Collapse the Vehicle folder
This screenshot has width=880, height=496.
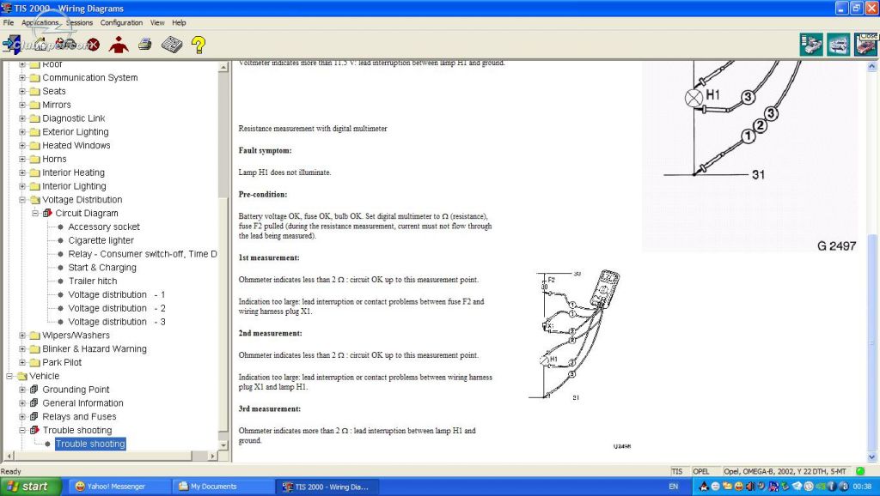[x=9, y=376]
